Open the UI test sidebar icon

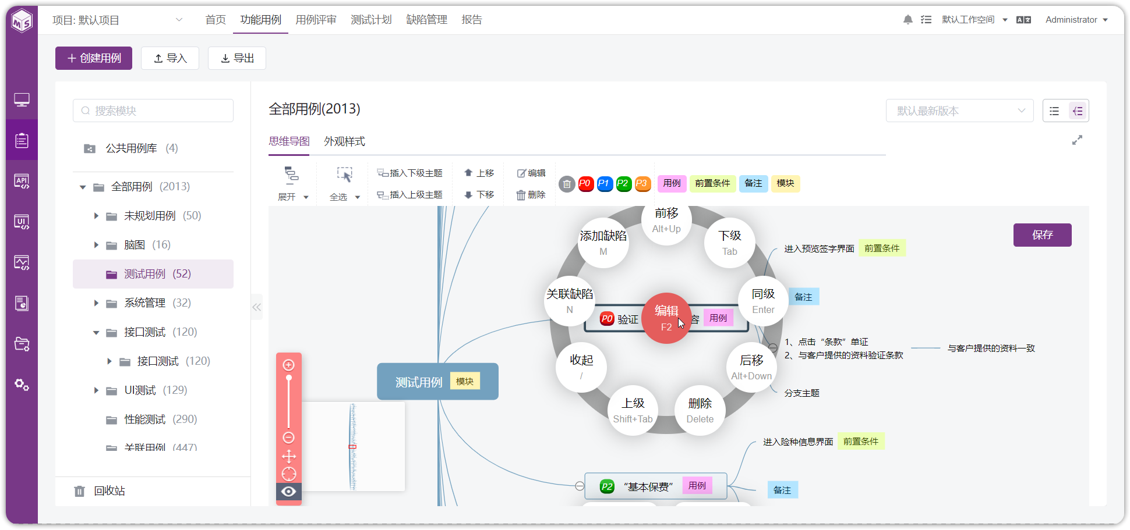coord(22,222)
